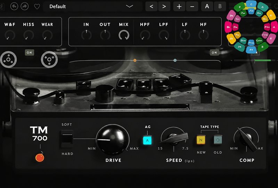Image resolution: width=278 pixels, height=188 pixels.
Task: Click the redo arrow icon
Action: pyautogui.click(x=25, y=6)
